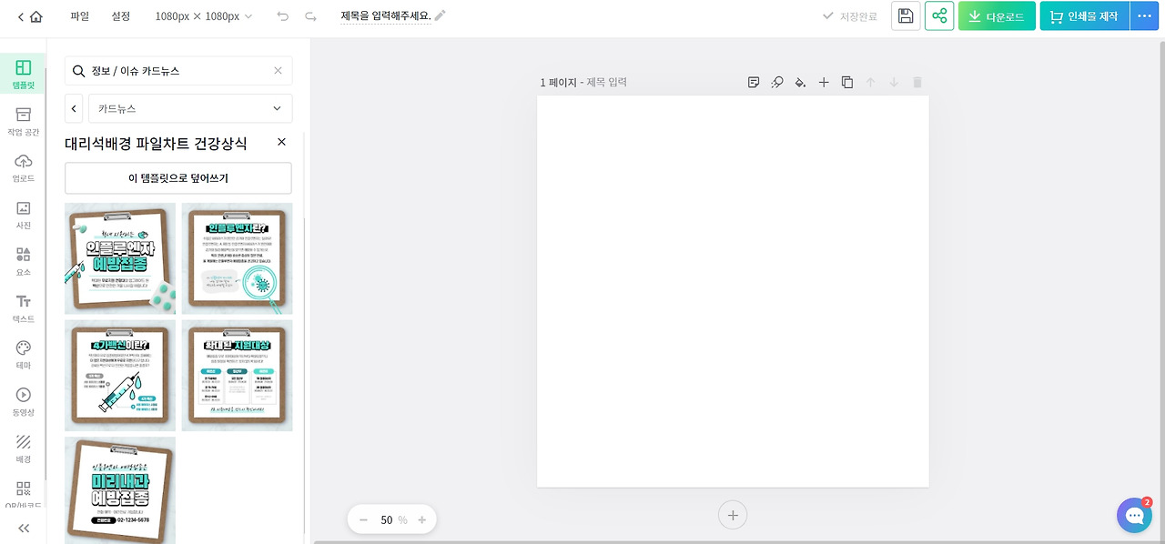The height and width of the screenshot is (544, 1165).
Task: Open the 배경 background panel
Action: [x=24, y=448]
